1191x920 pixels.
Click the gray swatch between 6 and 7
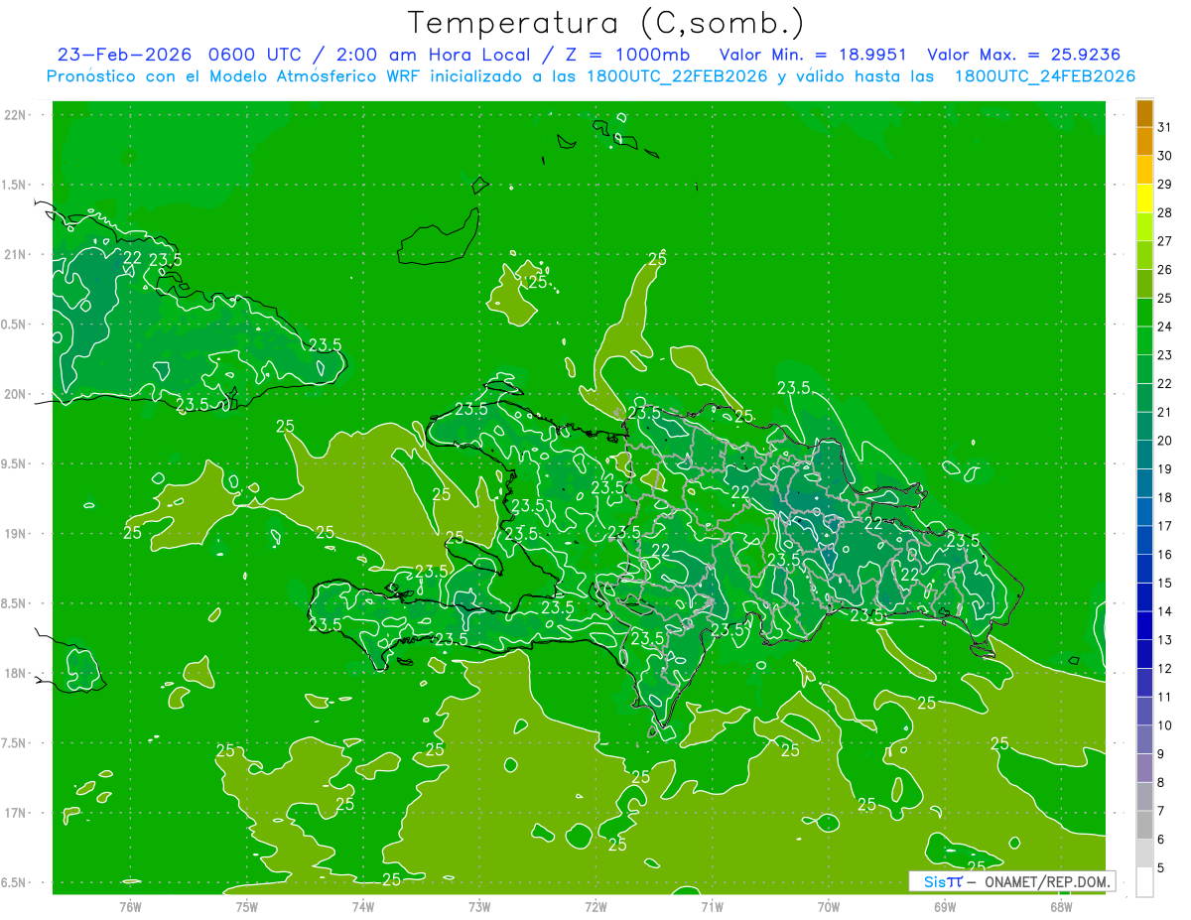[1145, 826]
